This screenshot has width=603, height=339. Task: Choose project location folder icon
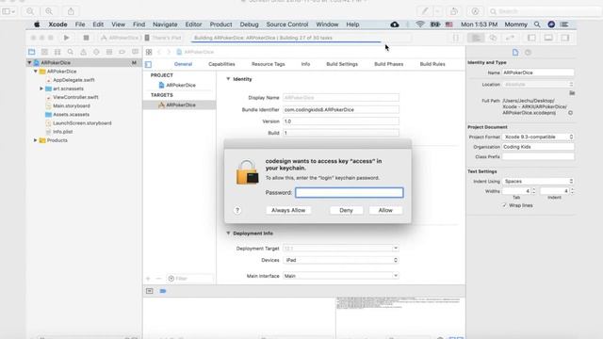[572, 92]
